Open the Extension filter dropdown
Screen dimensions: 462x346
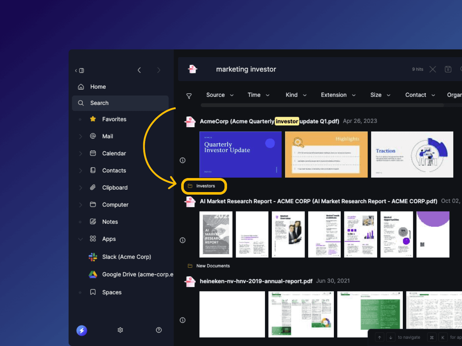[338, 95]
